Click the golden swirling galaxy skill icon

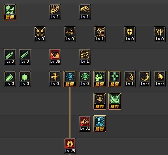pos(85,57)
